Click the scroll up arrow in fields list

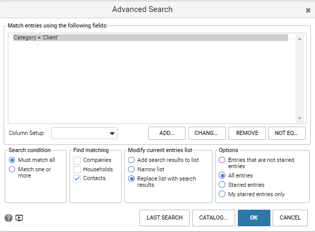point(299,39)
